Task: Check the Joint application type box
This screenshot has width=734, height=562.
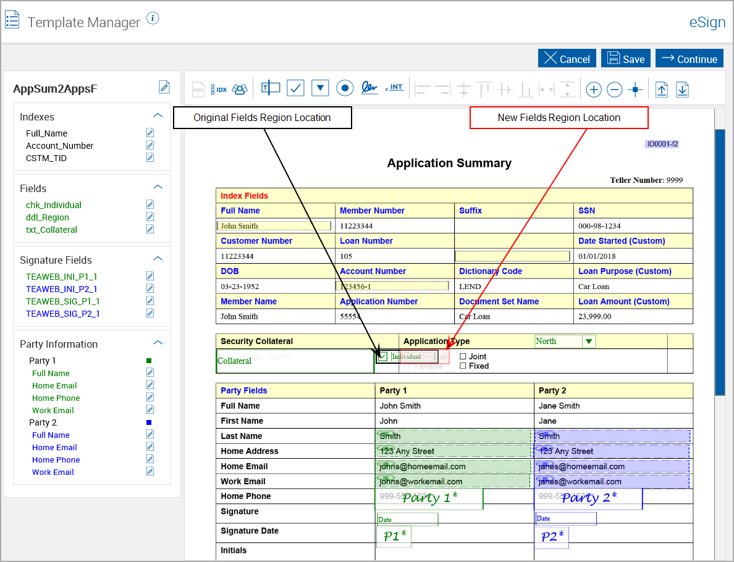Action: tap(463, 356)
